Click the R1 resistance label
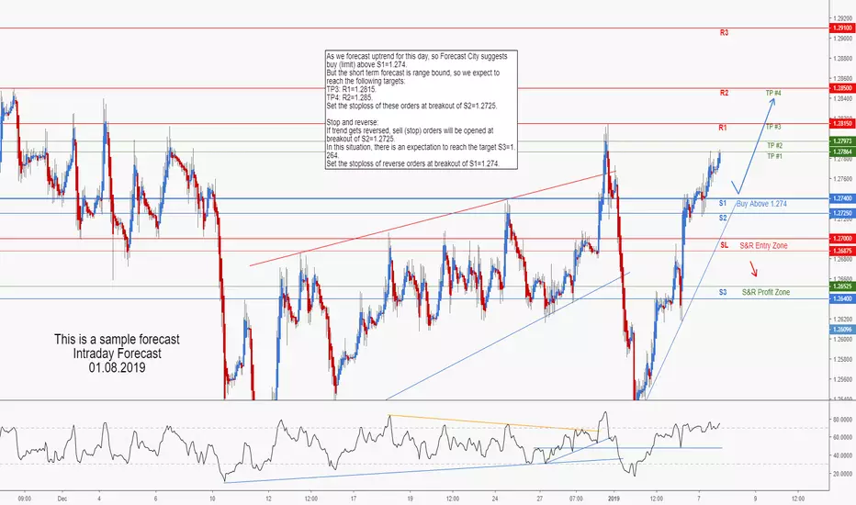This screenshot has height=505, width=856. tap(723, 128)
